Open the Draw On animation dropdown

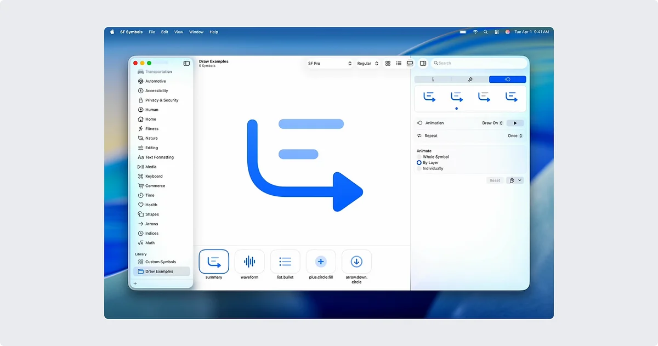point(492,123)
